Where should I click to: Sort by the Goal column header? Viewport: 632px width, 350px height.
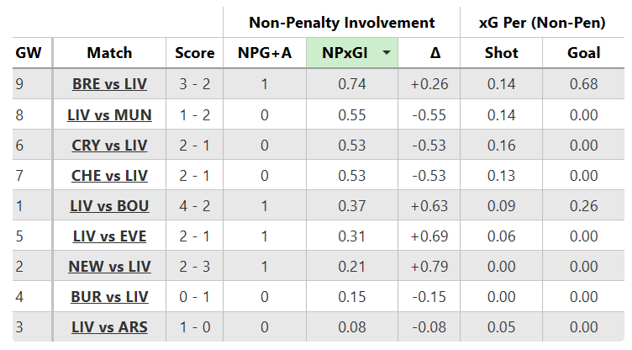[x=583, y=53]
